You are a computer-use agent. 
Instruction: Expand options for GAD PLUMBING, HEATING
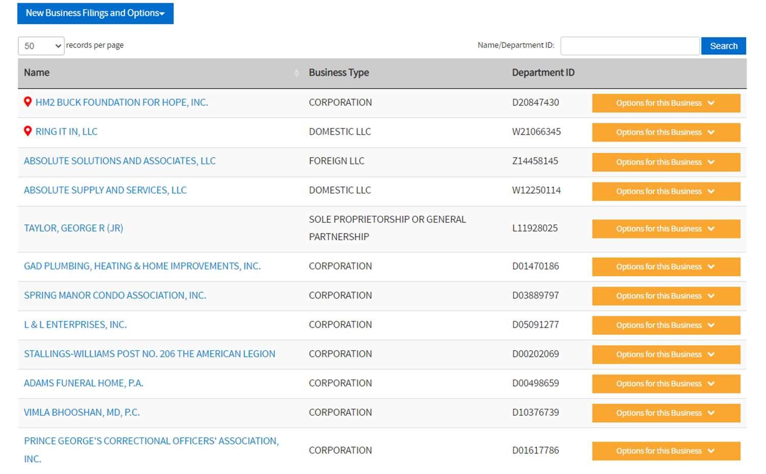[x=666, y=267]
